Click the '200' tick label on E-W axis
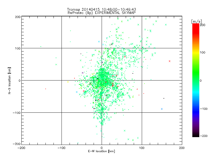The width and height of the screenshot is (214, 161). pyautogui.click(x=182, y=148)
